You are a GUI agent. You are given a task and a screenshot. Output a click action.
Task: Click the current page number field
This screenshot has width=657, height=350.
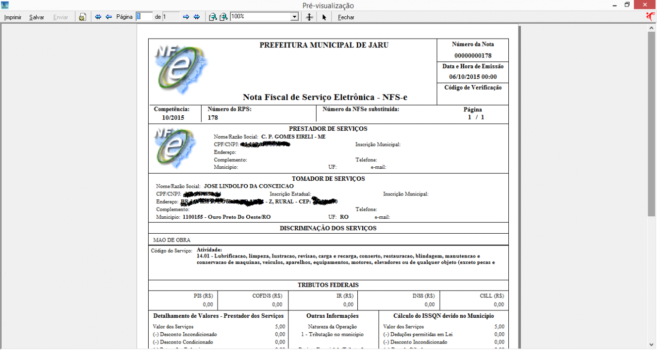144,17
